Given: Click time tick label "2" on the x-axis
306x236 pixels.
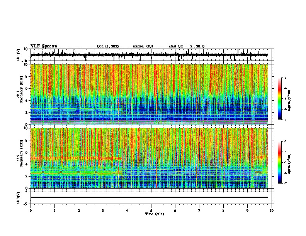Looking at the screenshot, I should click(x=79, y=211).
